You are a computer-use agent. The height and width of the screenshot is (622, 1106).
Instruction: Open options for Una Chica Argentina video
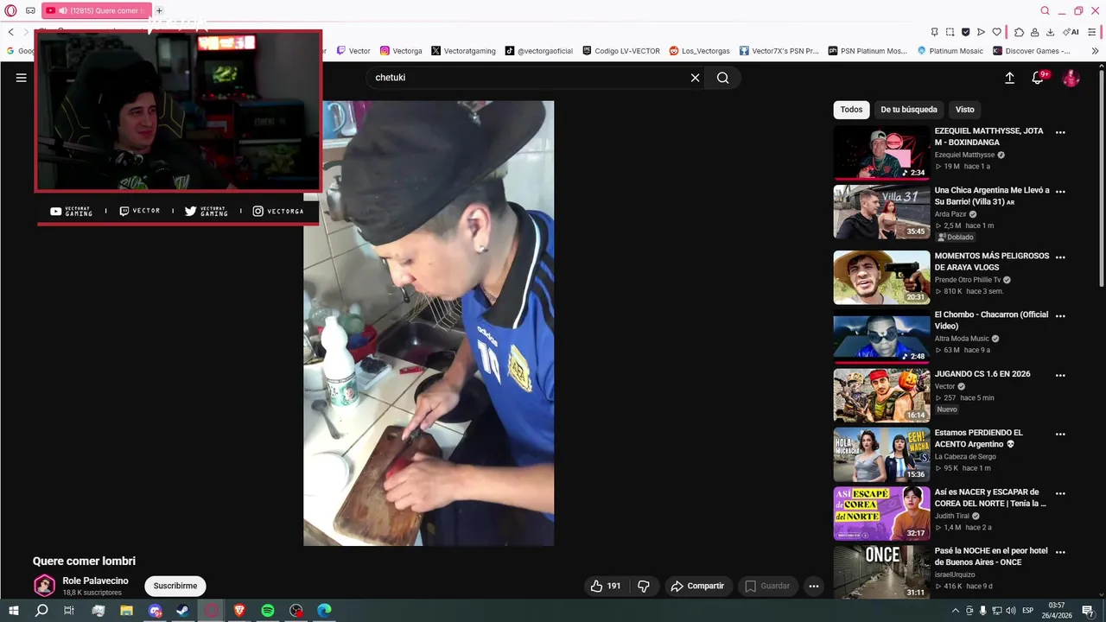point(1060,191)
